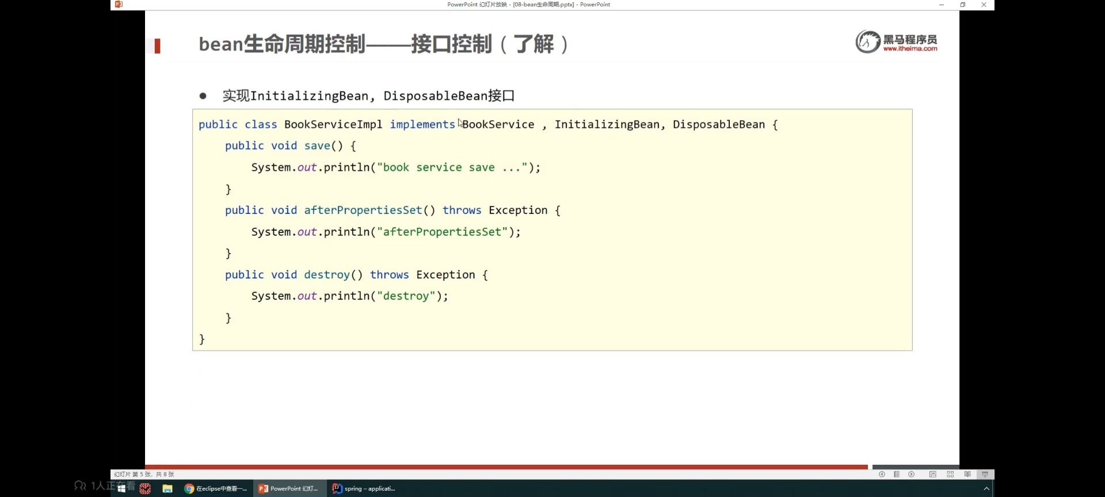Click the red slideshow progress bar
This screenshot has width=1105, height=497.
click(x=506, y=467)
